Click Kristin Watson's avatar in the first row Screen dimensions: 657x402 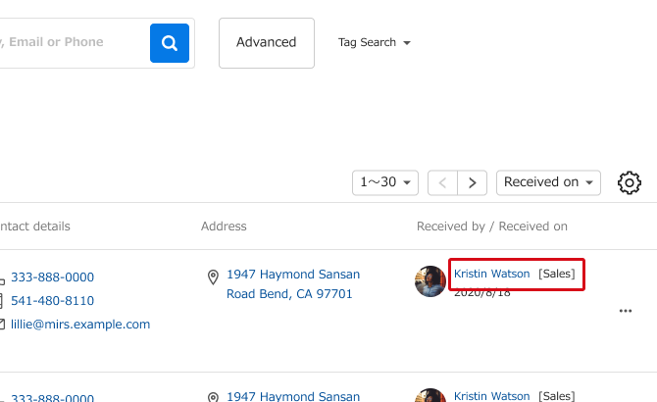[x=430, y=281]
